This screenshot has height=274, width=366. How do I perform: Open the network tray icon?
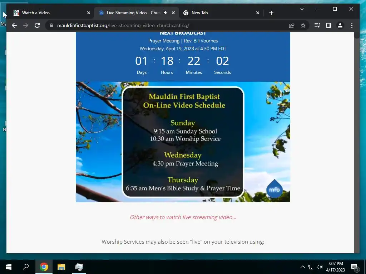click(x=311, y=267)
